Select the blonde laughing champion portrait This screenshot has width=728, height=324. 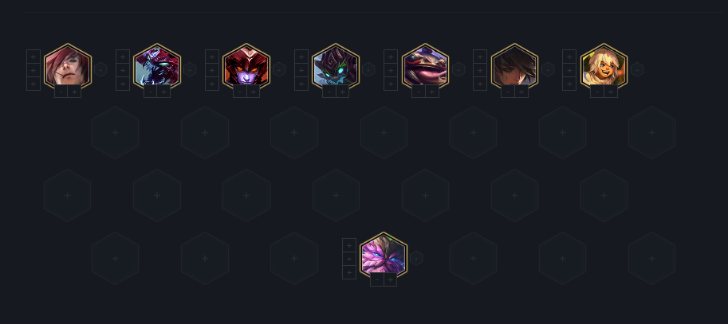pos(604,67)
